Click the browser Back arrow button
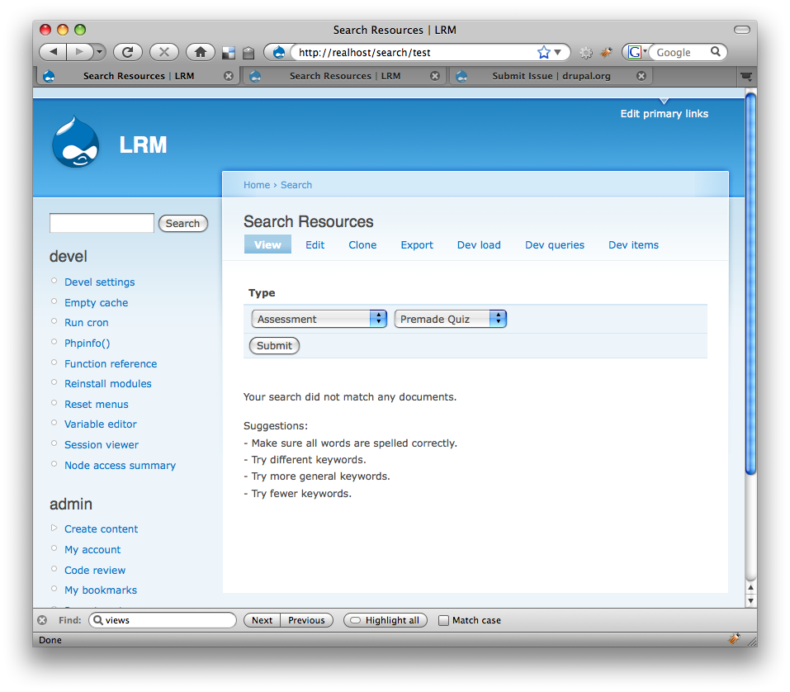790x692 pixels. pos(54,52)
